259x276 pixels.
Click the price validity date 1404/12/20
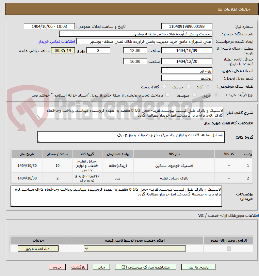[187, 62]
